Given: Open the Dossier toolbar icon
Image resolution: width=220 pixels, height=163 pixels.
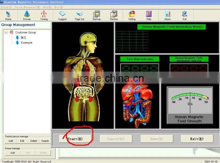Looking at the screenshot, I should [x=27, y=16].
